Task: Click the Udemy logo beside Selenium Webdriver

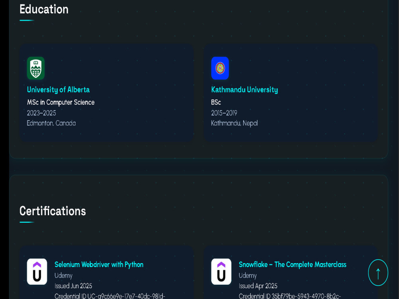Action: (37, 271)
